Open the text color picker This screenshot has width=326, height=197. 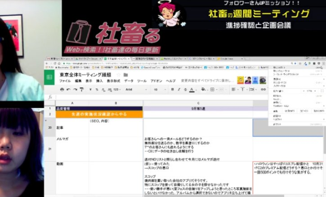[x=191, y=90]
